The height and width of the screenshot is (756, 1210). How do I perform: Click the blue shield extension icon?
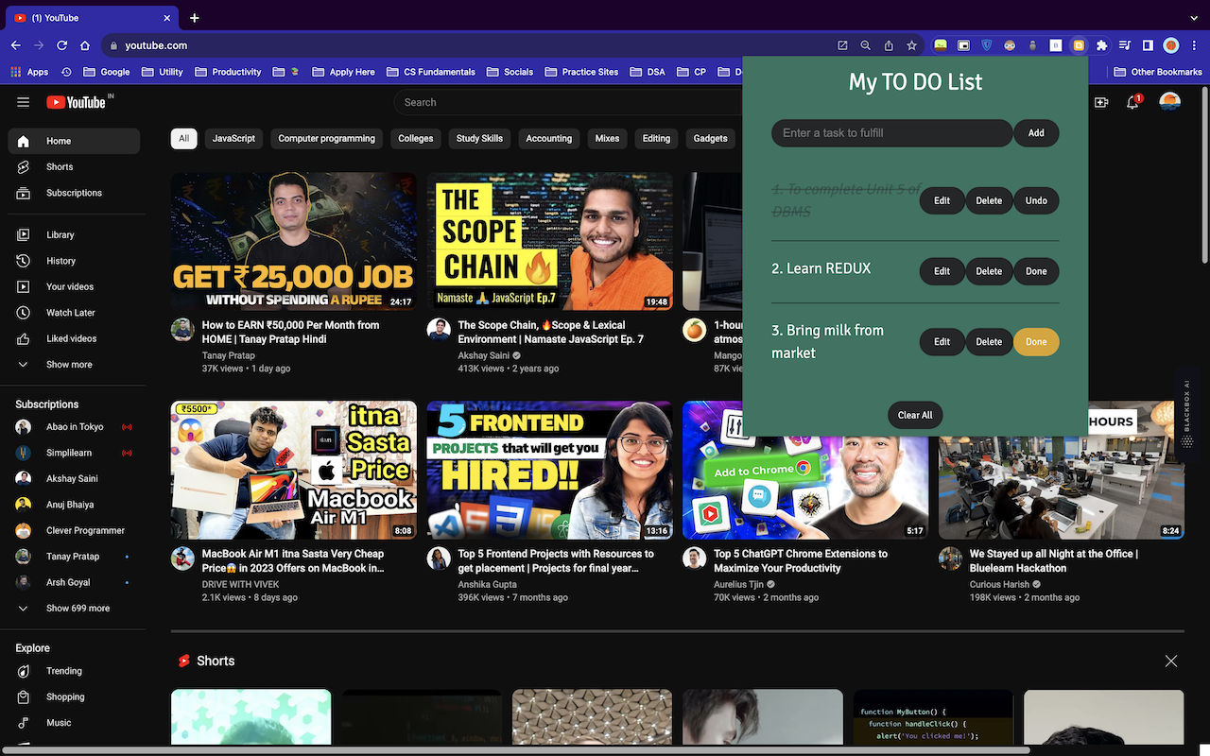click(987, 45)
